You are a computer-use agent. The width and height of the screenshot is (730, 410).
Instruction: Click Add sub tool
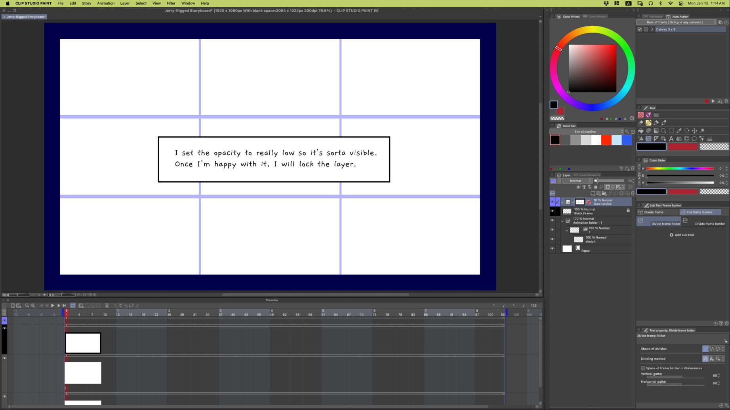pos(681,235)
